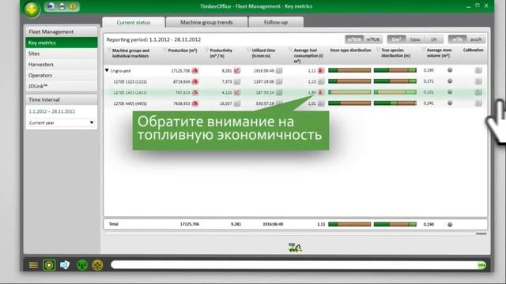This screenshot has width=506, height=284.
Task: Open utilized time icon in Ungrouped row
Action: 279,70
